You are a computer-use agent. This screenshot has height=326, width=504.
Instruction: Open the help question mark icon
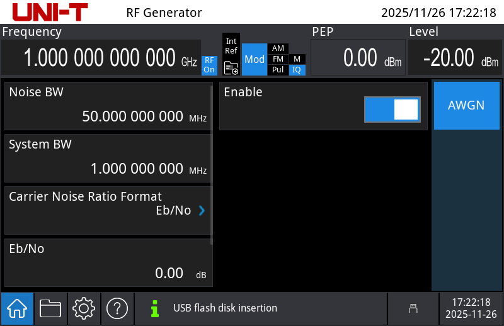click(x=117, y=308)
